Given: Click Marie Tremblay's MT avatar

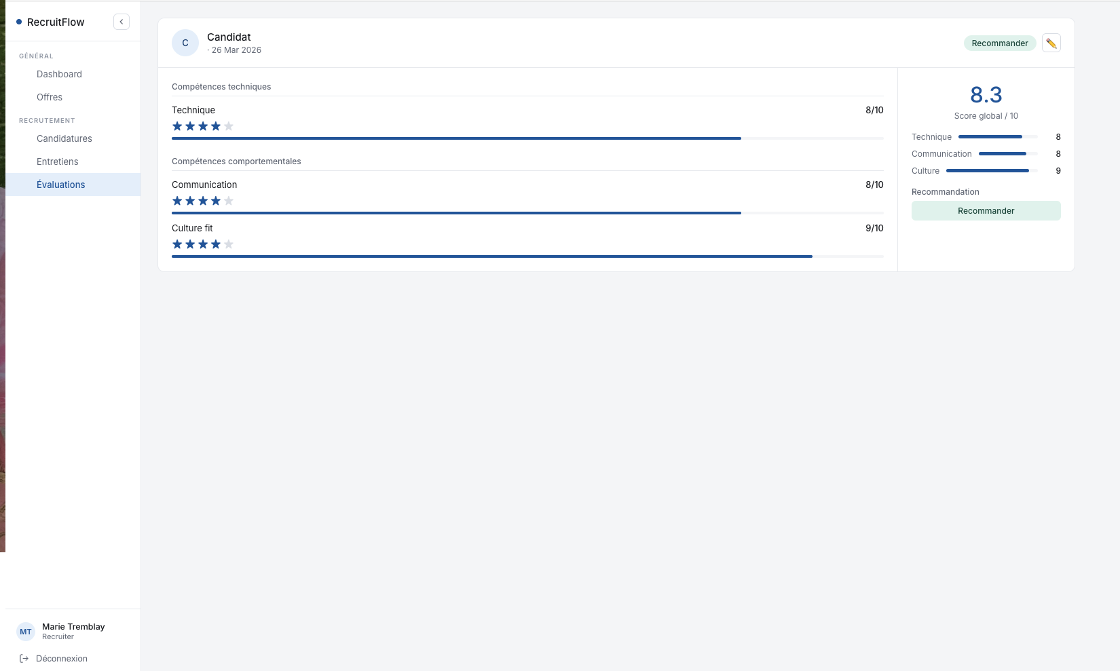Looking at the screenshot, I should [x=25, y=632].
